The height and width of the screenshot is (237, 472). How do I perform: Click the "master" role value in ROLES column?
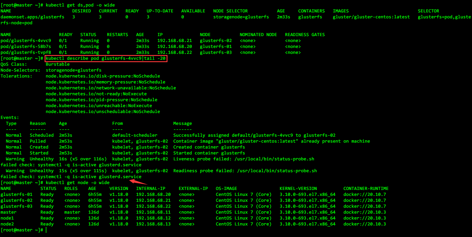pyautogui.click(x=72, y=212)
